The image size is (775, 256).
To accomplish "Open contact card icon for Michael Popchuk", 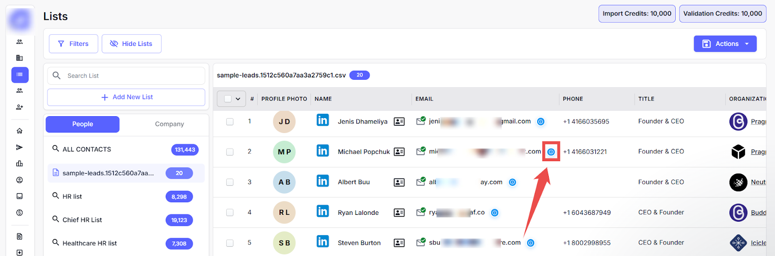I will (x=399, y=152).
